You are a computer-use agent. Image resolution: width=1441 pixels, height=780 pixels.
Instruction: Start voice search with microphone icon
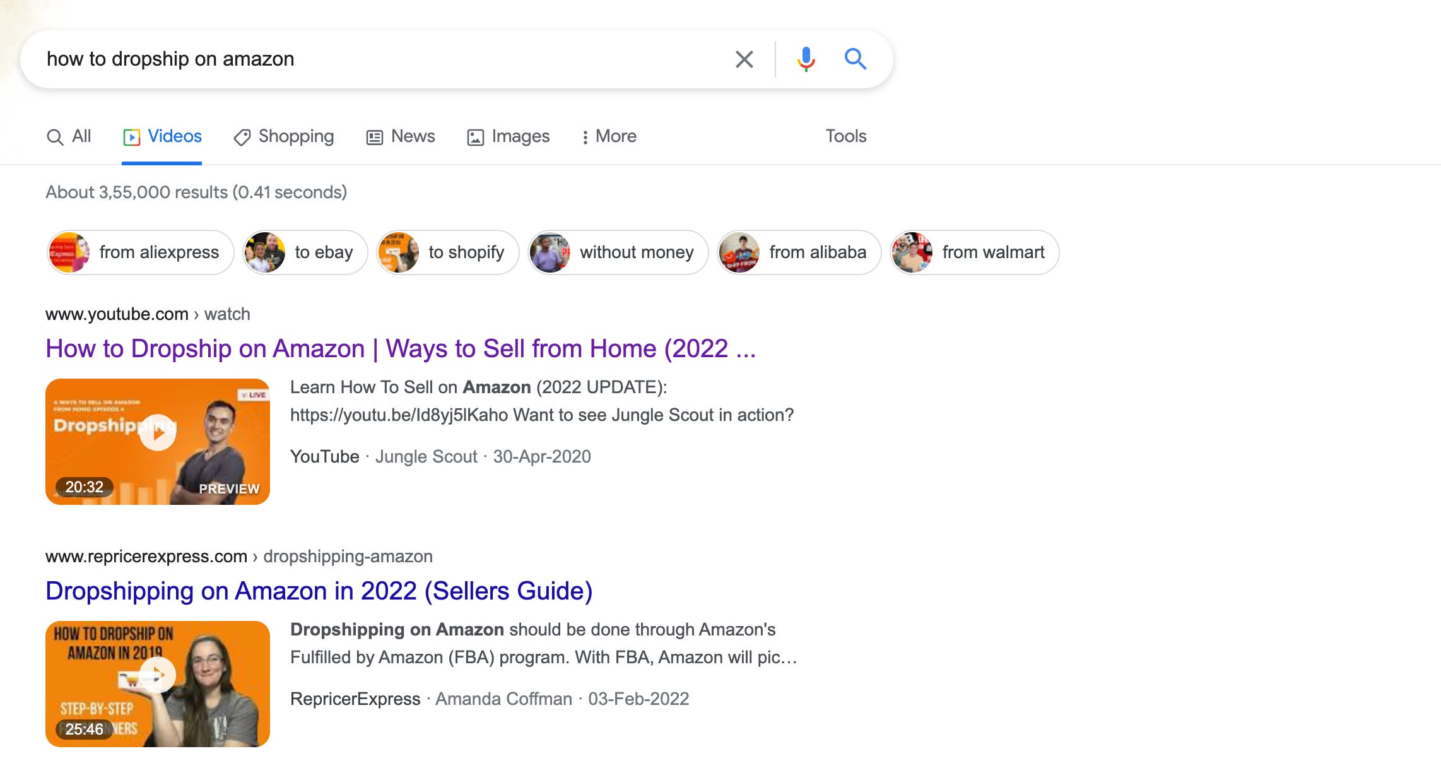(806, 59)
